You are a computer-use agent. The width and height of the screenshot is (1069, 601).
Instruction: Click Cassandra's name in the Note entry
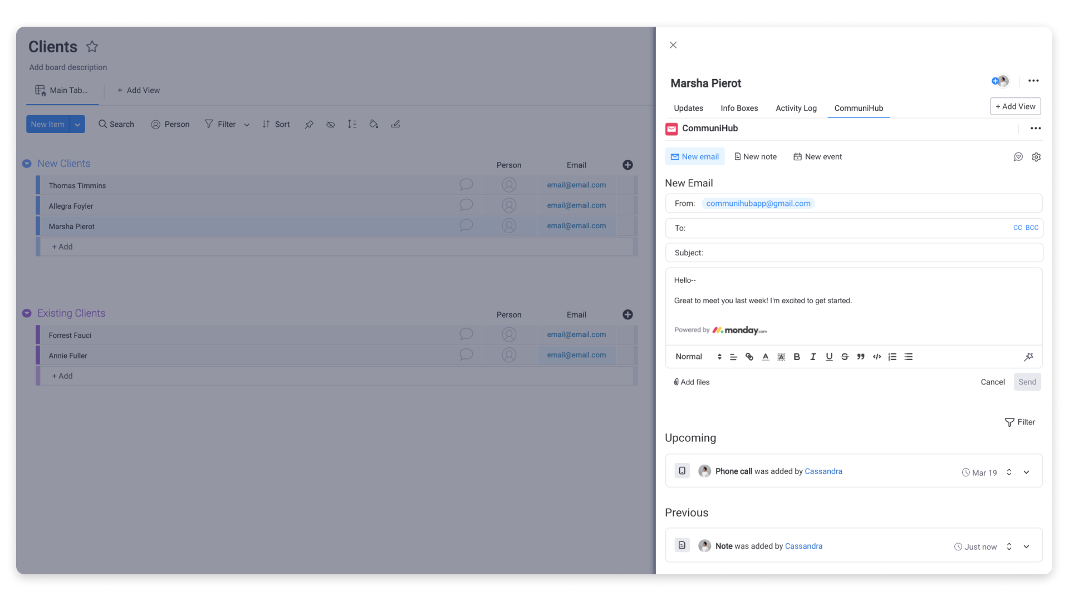pyautogui.click(x=803, y=546)
